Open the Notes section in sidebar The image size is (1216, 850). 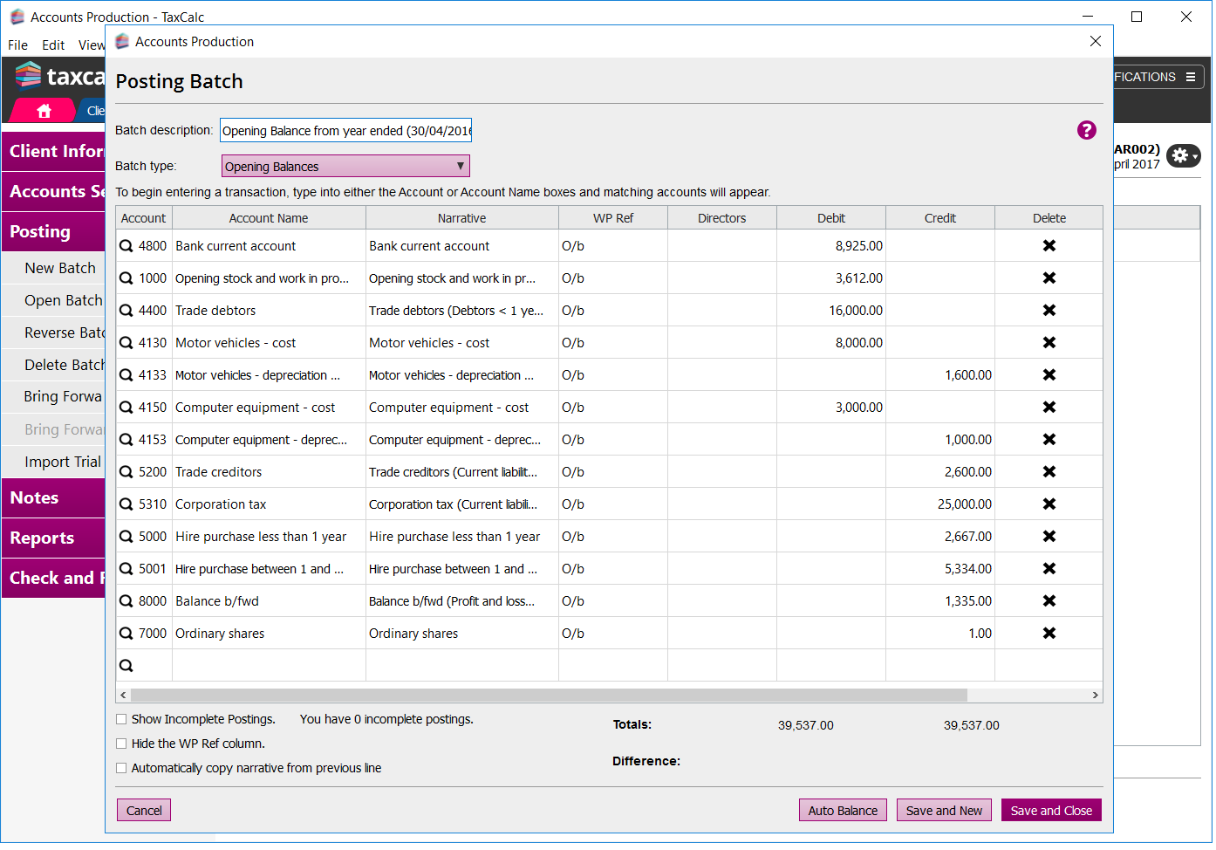point(53,498)
